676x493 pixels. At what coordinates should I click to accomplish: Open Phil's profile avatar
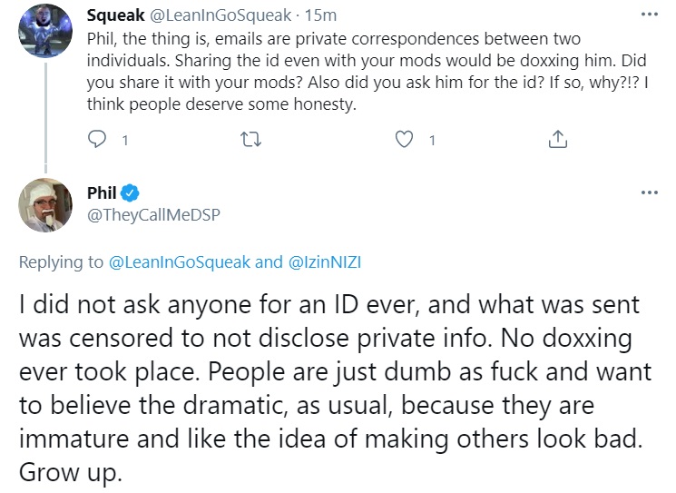[x=45, y=205]
